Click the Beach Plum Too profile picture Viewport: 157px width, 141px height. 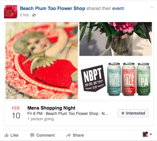pyautogui.click(x=11, y=12)
